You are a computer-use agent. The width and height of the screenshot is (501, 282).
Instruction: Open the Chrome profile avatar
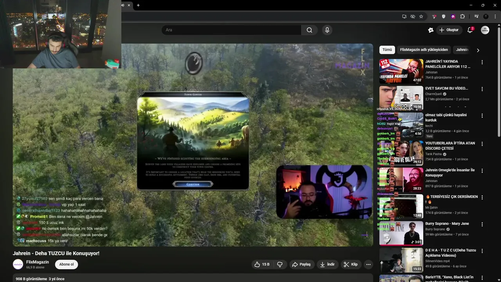click(486, 16)
